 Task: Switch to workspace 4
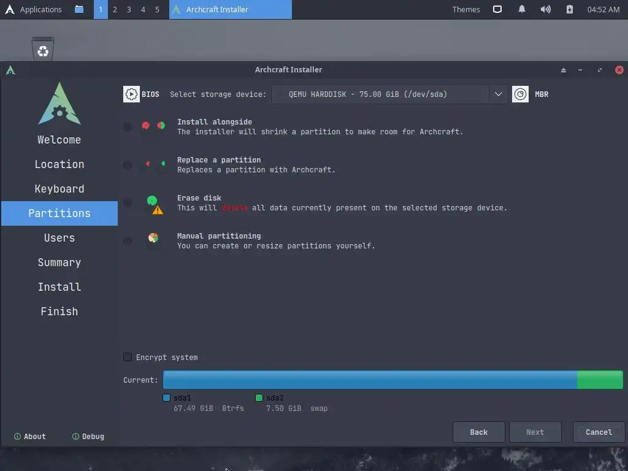[x=143, y=9]
